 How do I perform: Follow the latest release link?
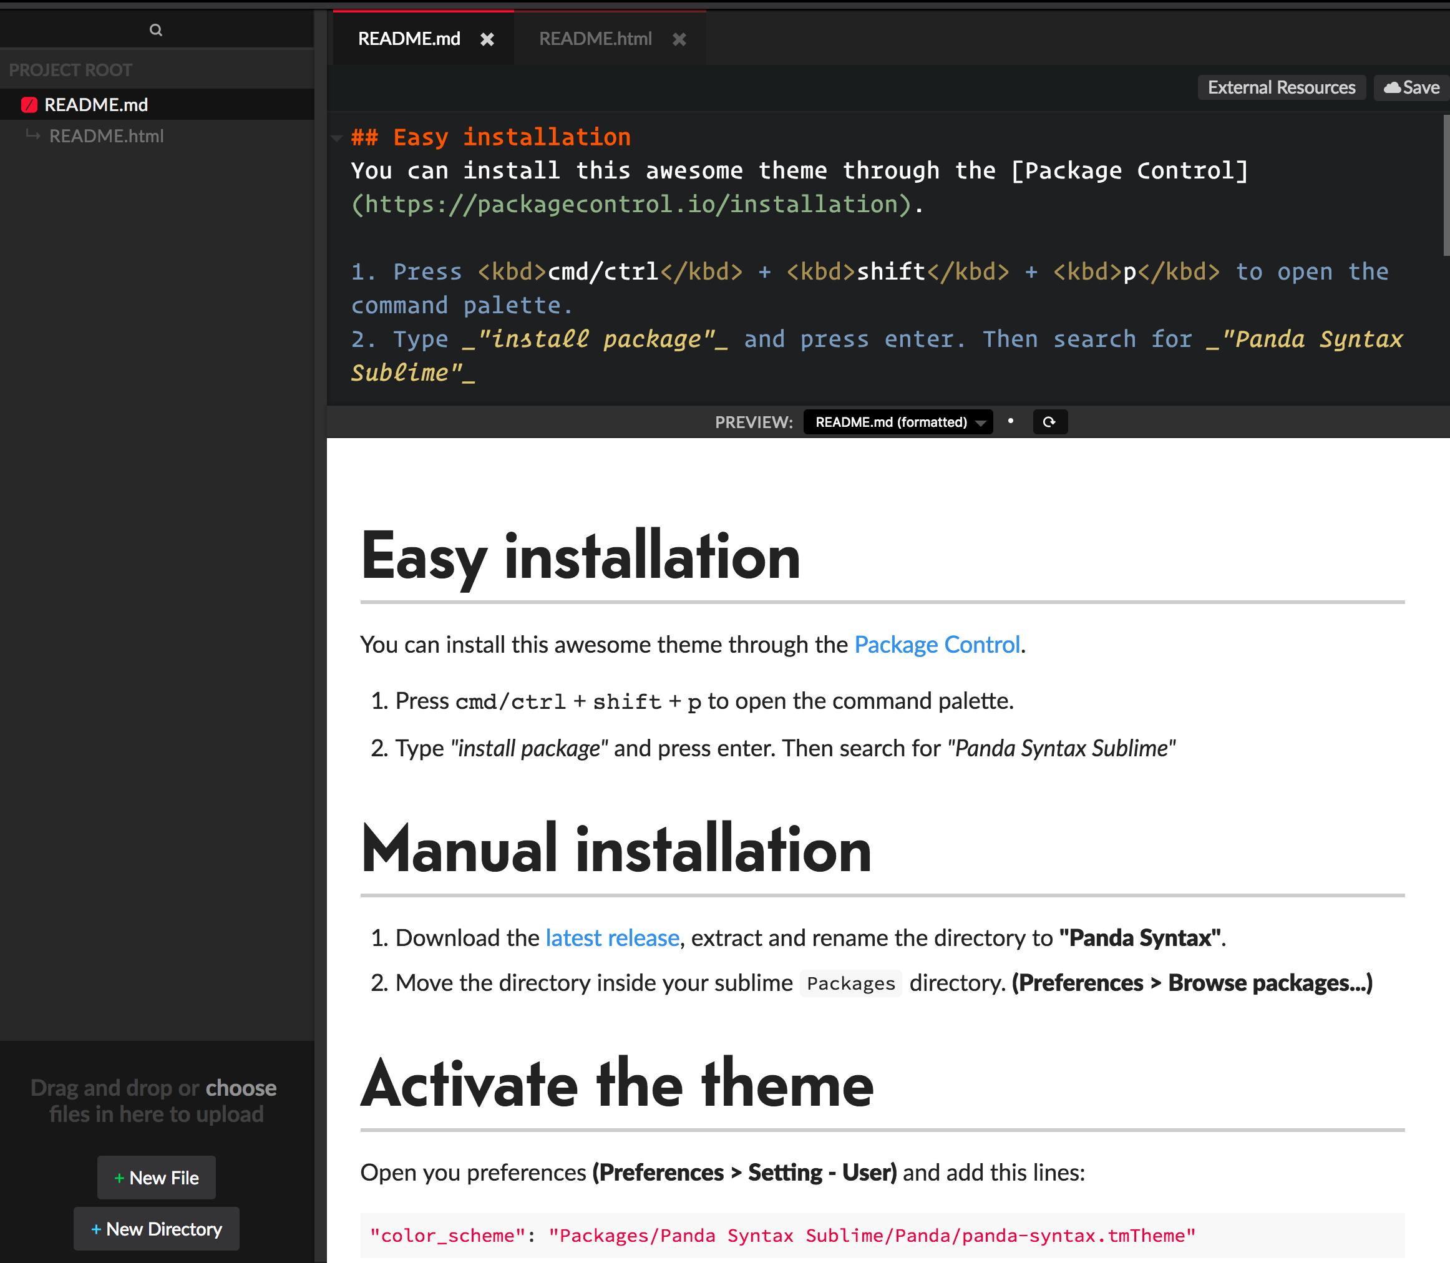(611, 938)
